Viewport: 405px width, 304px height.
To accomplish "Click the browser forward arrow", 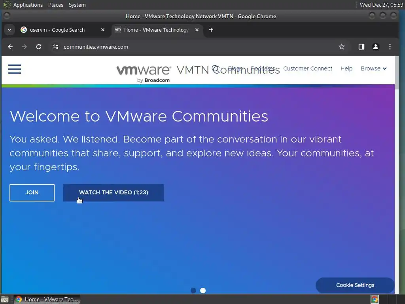I will pos(25,47).
